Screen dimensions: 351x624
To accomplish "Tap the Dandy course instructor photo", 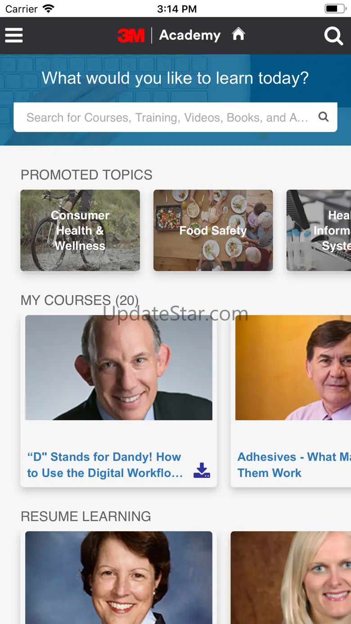I will [x=118, y=368].
